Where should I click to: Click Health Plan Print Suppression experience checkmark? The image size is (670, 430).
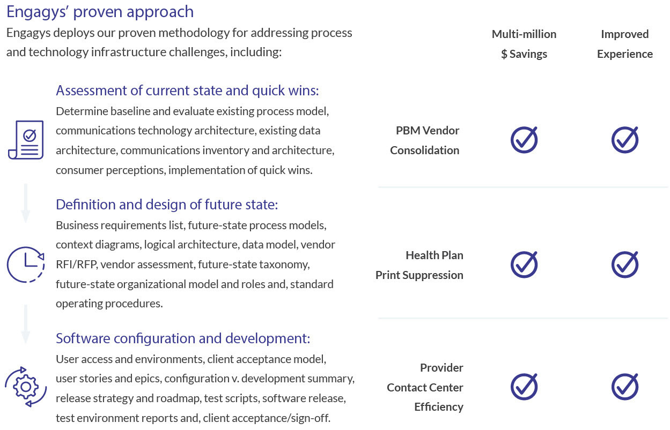click(x=625, y=265)
